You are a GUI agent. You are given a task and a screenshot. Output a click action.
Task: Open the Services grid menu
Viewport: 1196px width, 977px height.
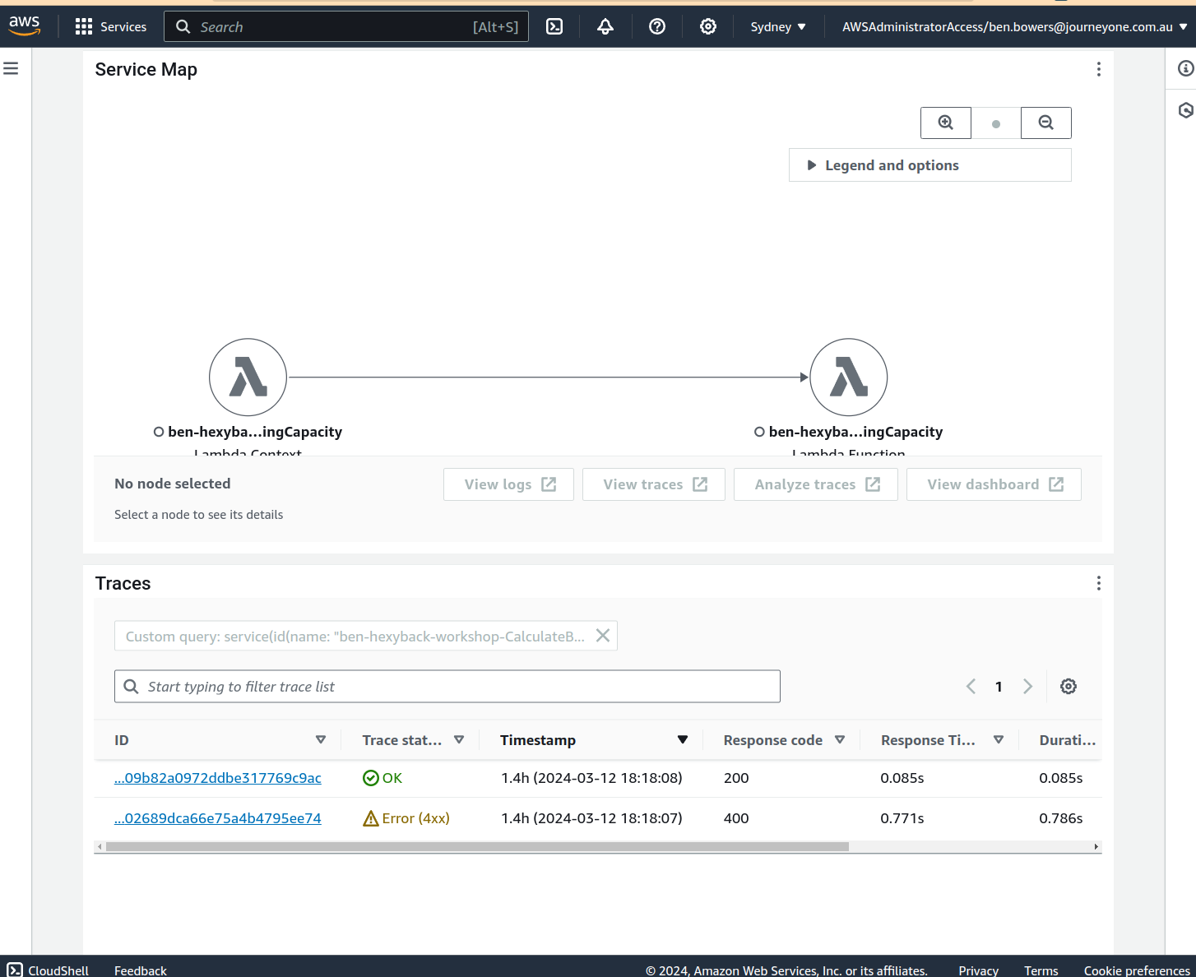111,26
